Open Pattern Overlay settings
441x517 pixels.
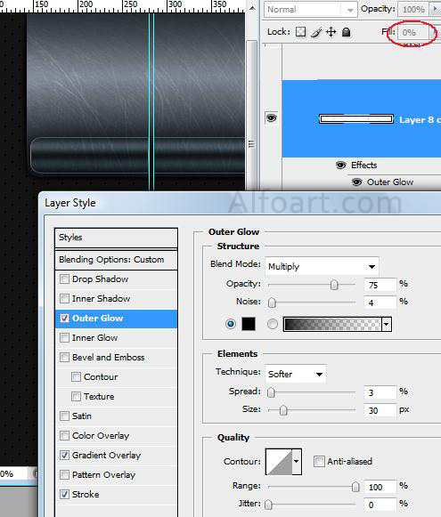tap(104, 475)
